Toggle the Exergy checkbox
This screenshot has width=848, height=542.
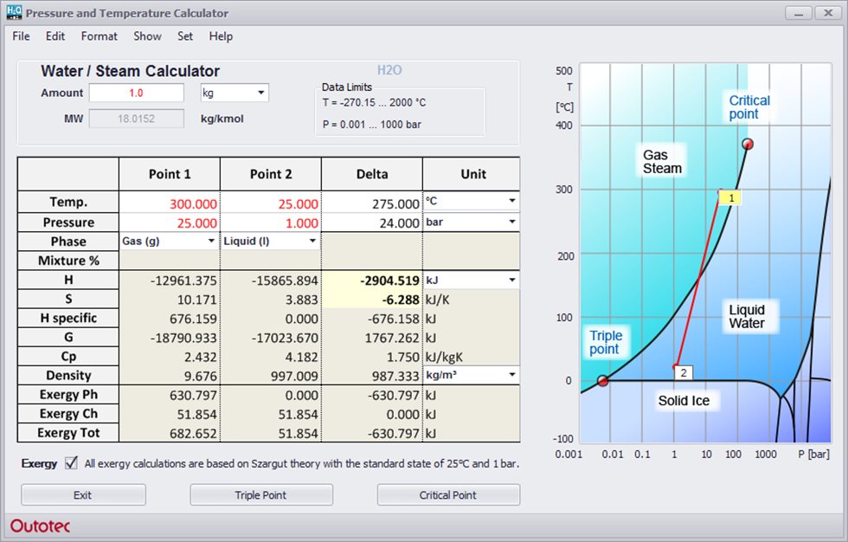pyautogui.click(x=71, y=463)
